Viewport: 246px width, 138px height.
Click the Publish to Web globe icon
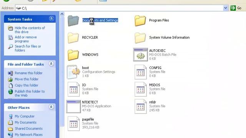click(10, 92)
